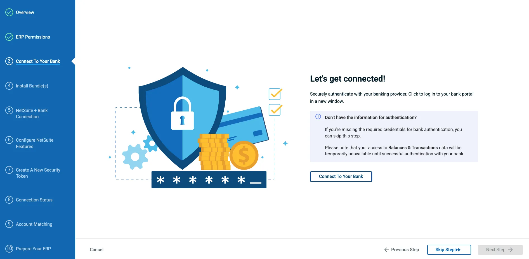Click the step 5 circle icon
529x259 pixels.
coord(9,110)
